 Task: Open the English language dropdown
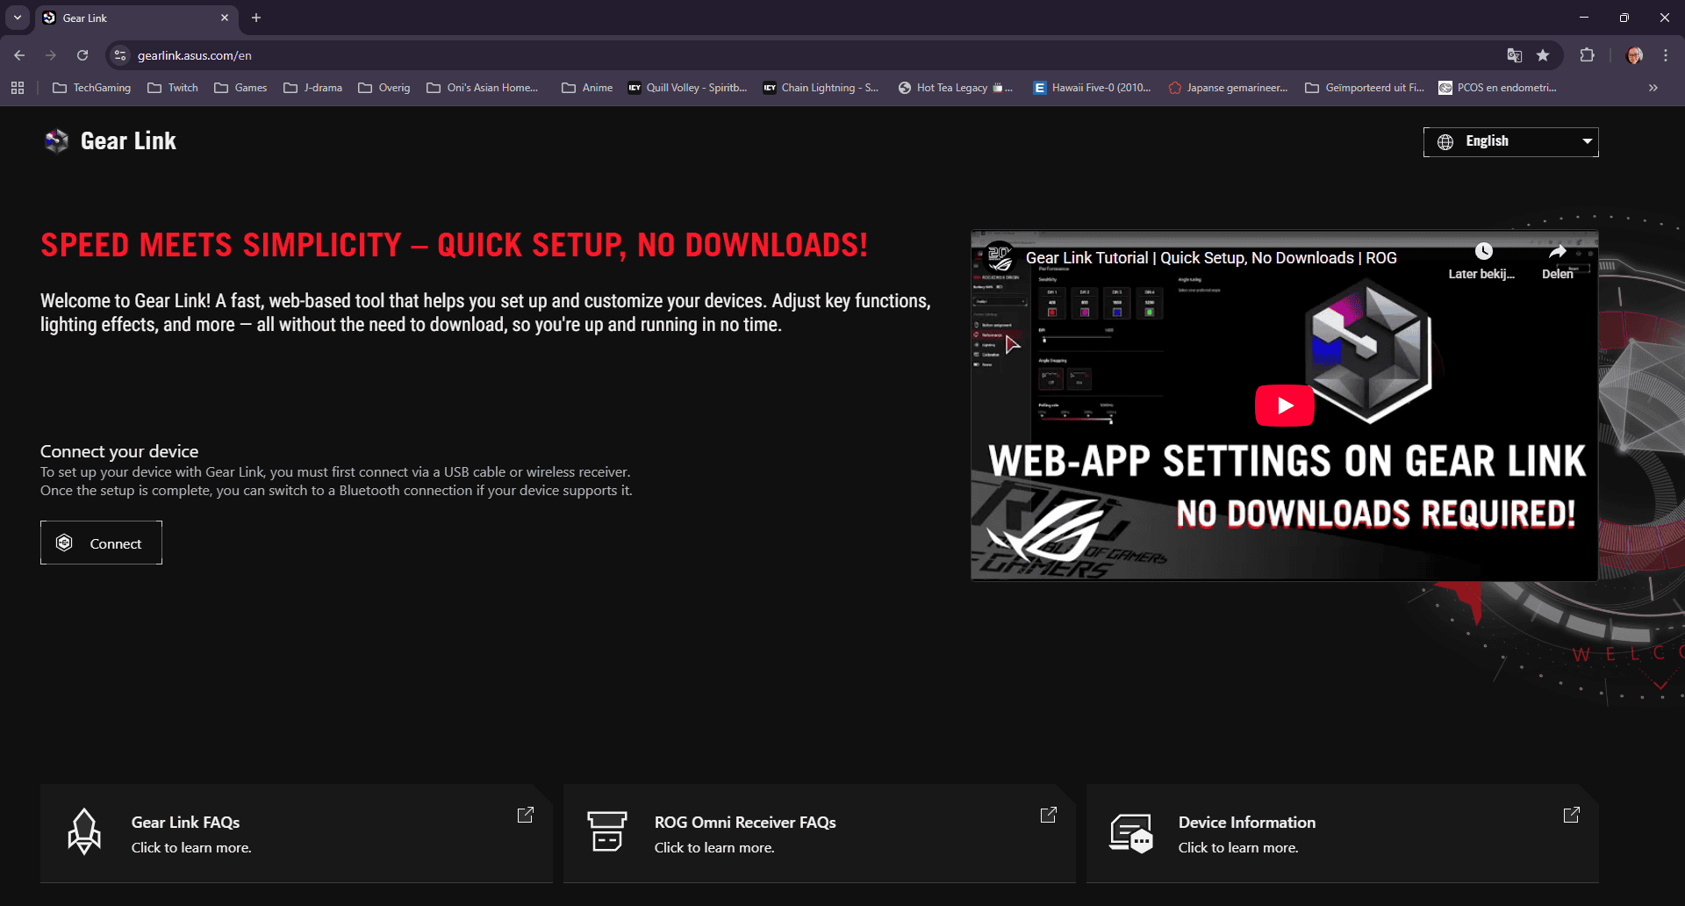tap(1510, 141)
